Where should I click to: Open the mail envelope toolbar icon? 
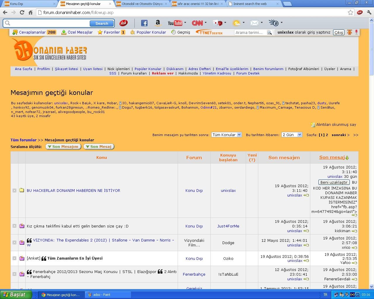(x=254, y=23)
